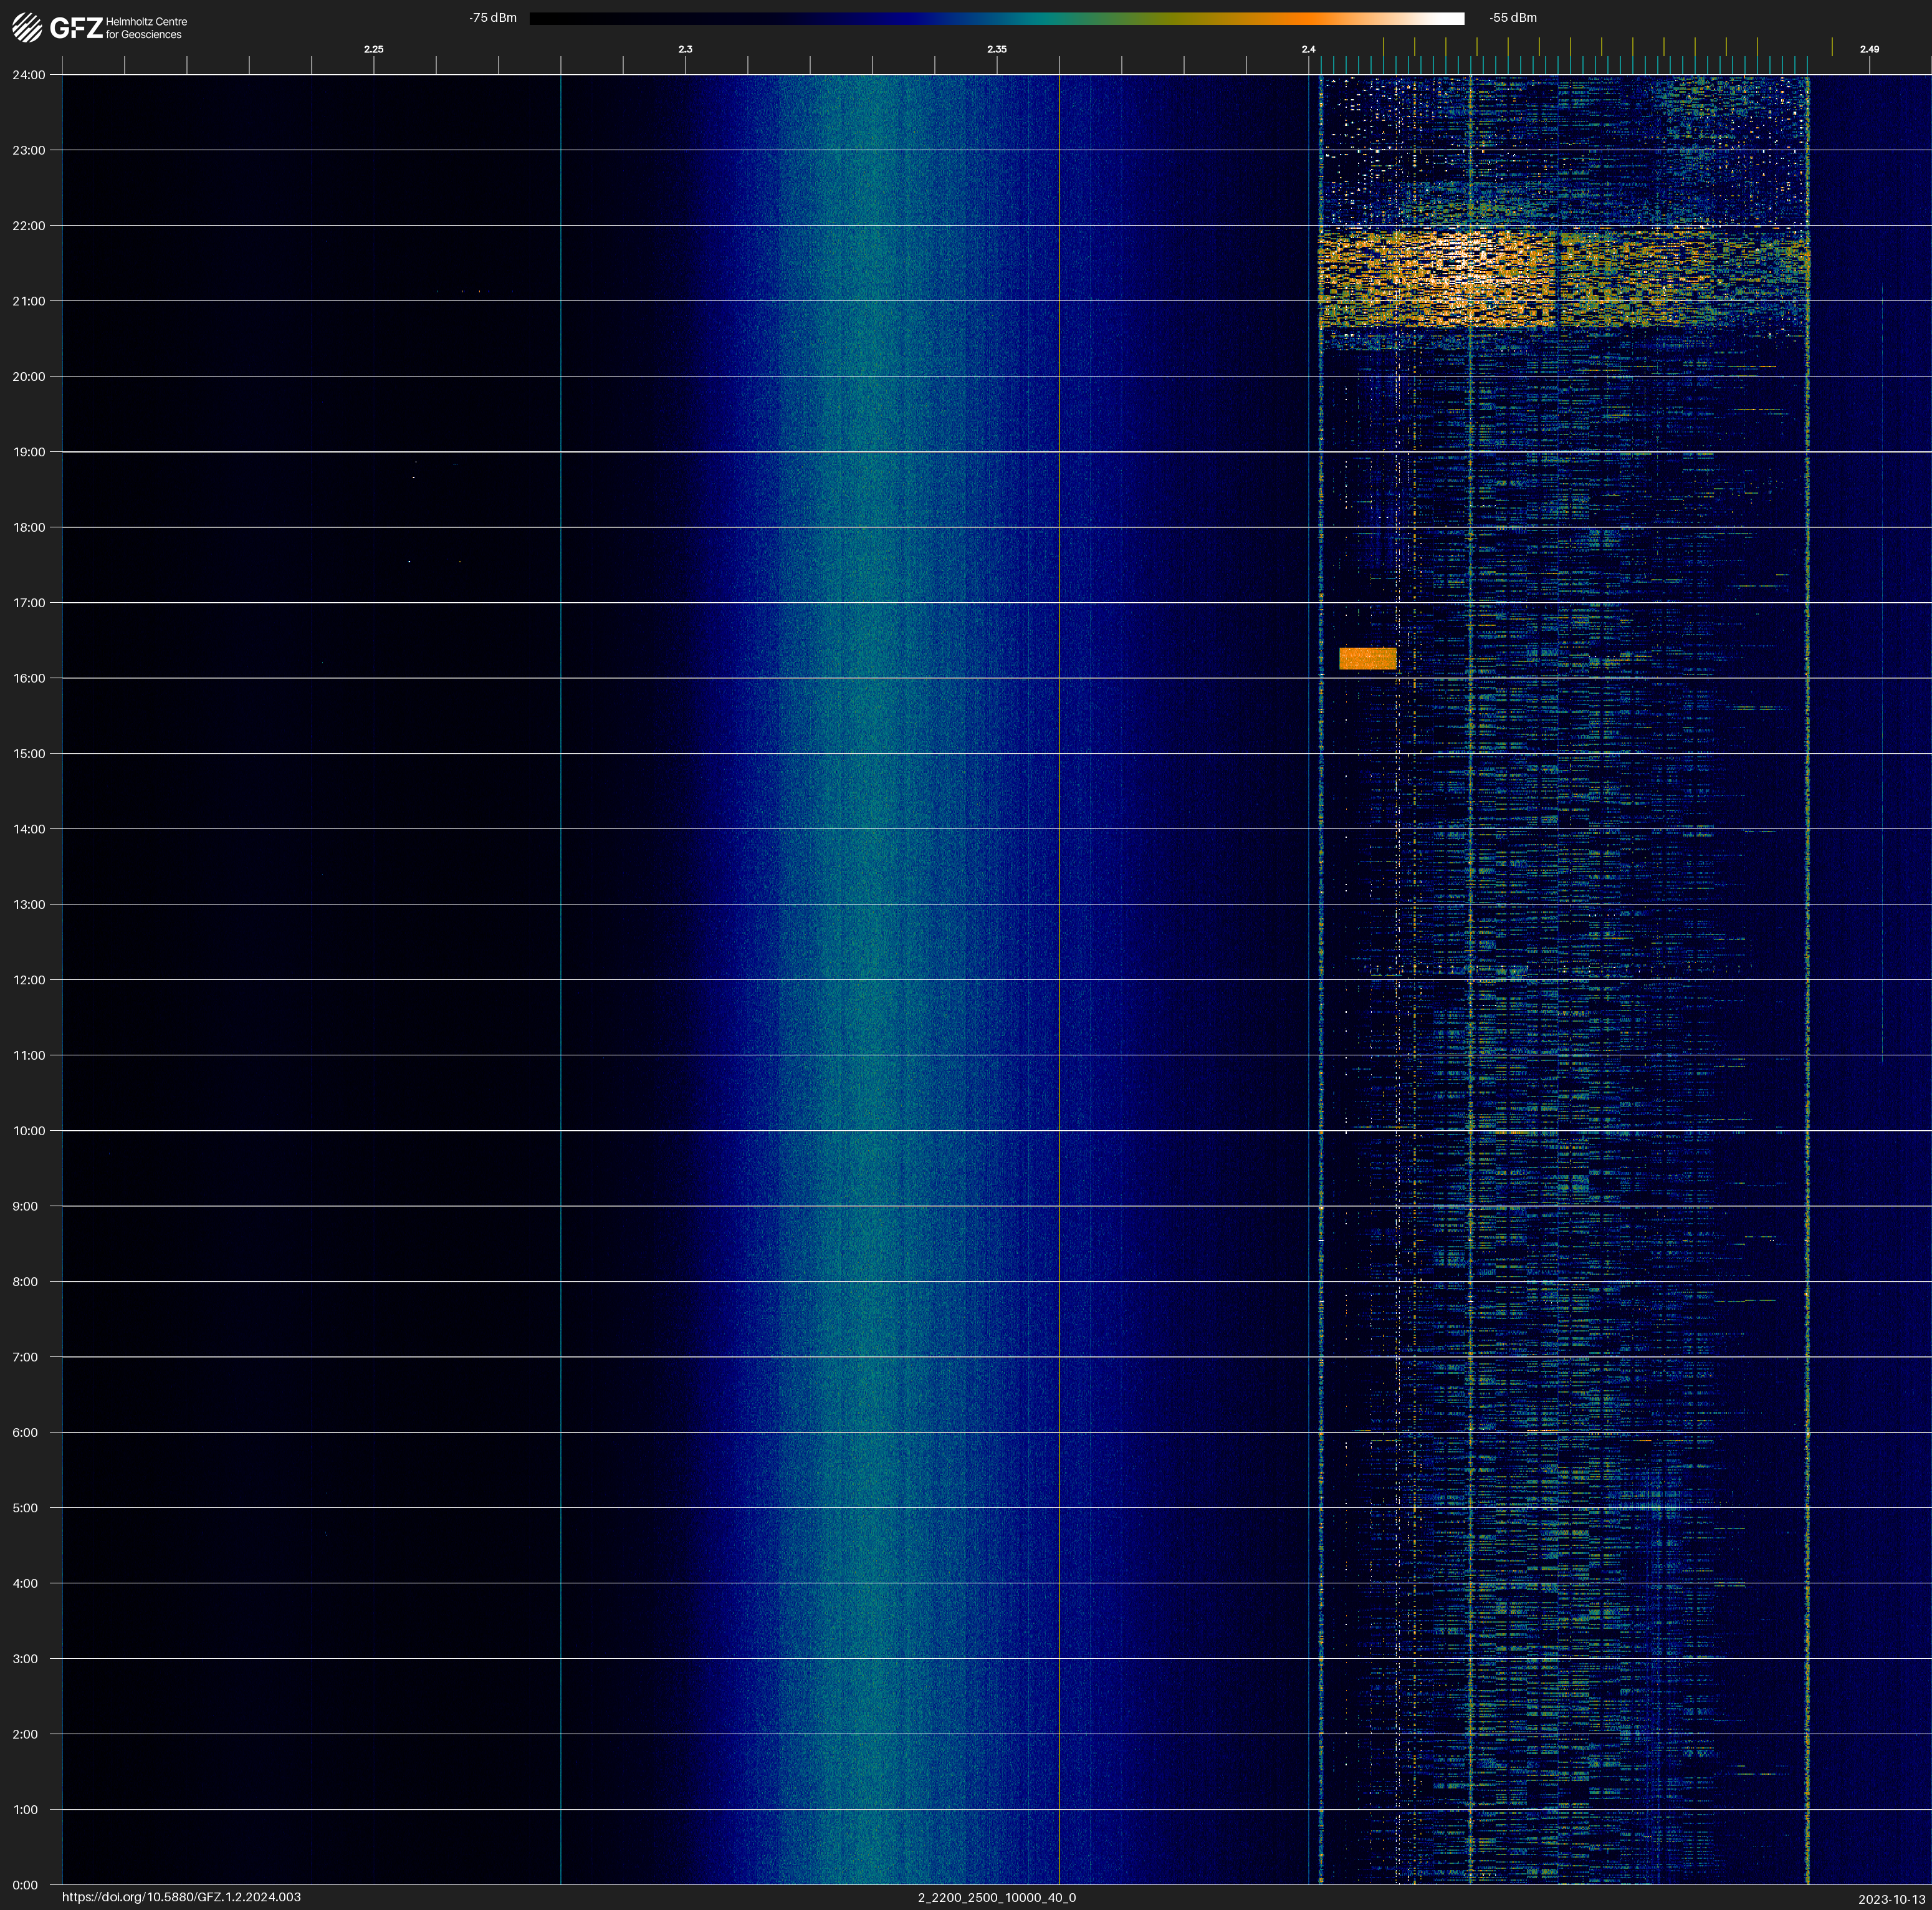Click the 2.3 frequency axis label
Screen dimensions: 1932x1910
click(x=685, y=49)
